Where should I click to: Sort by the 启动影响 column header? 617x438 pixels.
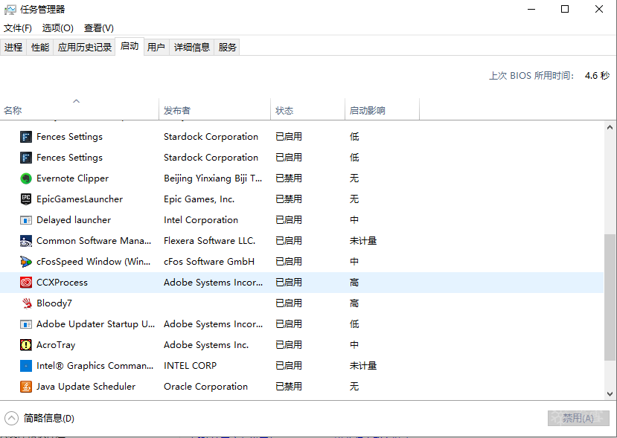coord(383,110)
